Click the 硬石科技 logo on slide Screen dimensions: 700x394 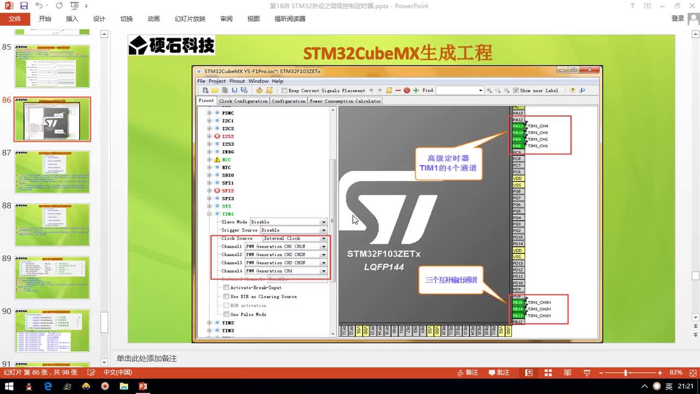click(172, 45)
